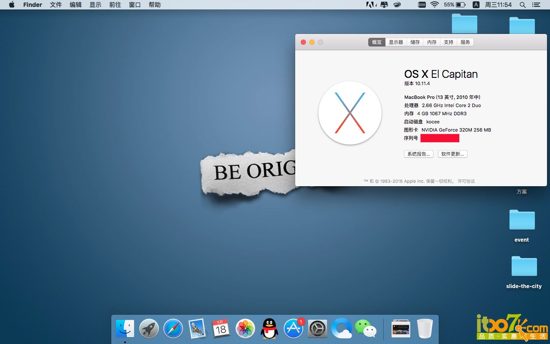550x344 pixels.
Task: Open Wi-Fi status menu
Action: click(x=434, y=5)
